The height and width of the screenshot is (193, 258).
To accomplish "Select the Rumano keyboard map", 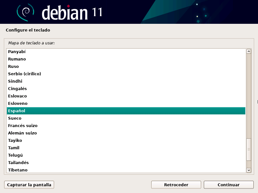I will point(17,59).
